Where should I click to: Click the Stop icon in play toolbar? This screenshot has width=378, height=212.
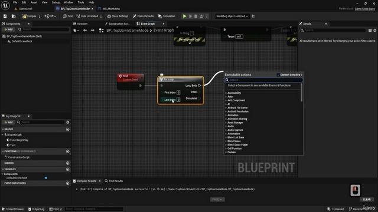pos(195,16)
